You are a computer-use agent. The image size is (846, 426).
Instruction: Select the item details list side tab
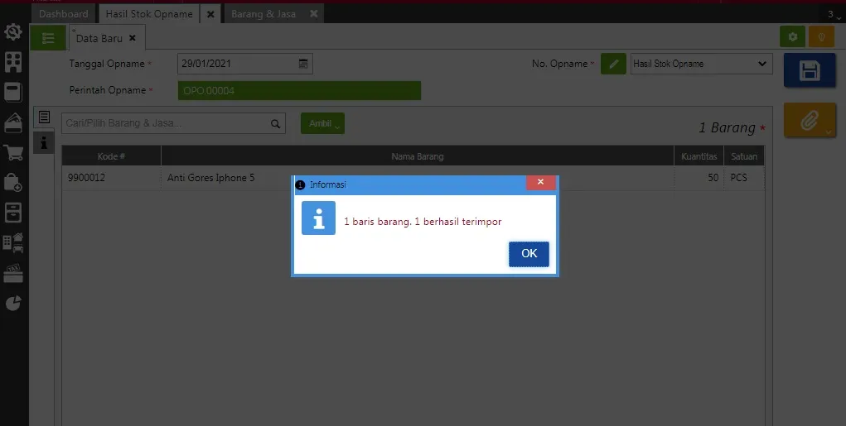pyautogui.click(x=44, y=117)
